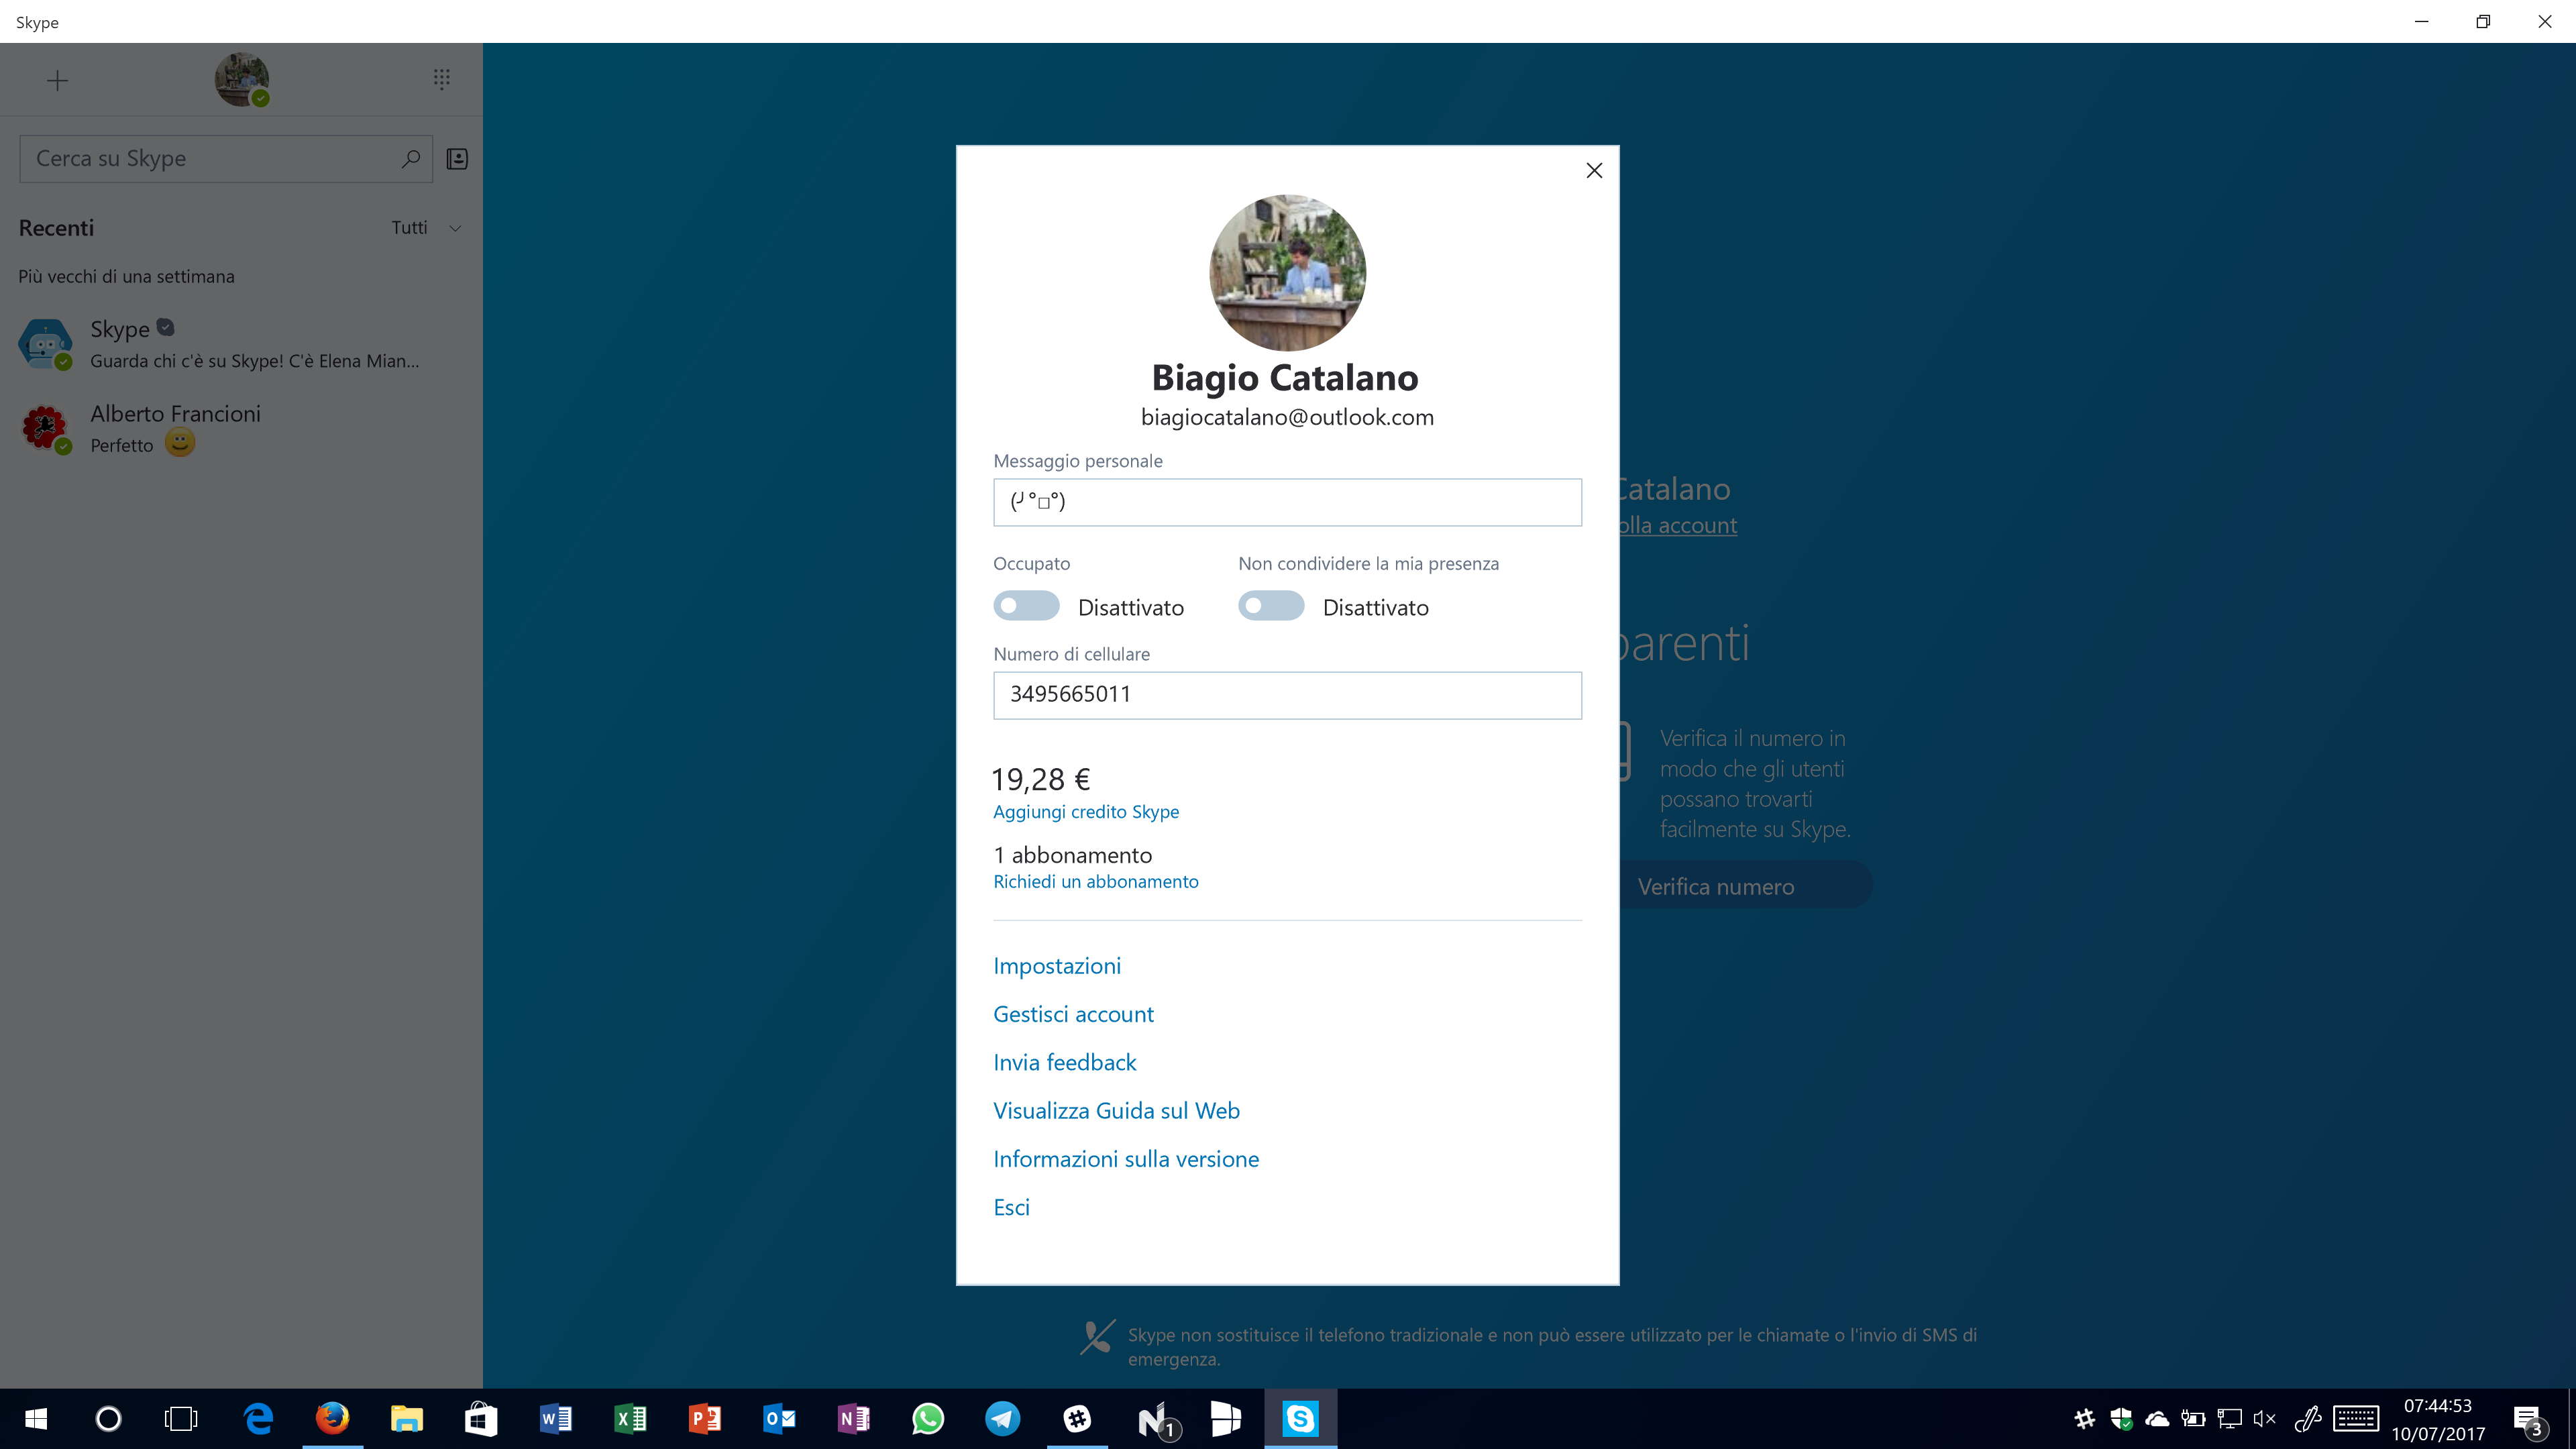2576x1449 pixels.
Task: Click the large profile picture in dialog
Action: click(x=1287, y=272)
